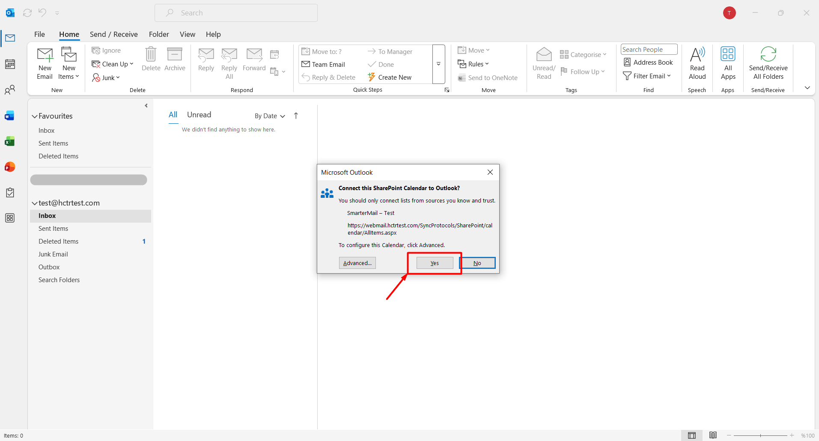Screen dimensions: 819x441
Task: Open Address Book
Action: 648,63
